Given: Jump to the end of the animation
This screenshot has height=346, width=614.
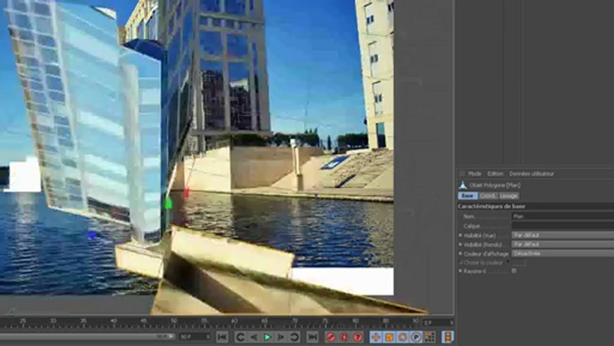Looking at the screenshot, I should coord(313,337).
